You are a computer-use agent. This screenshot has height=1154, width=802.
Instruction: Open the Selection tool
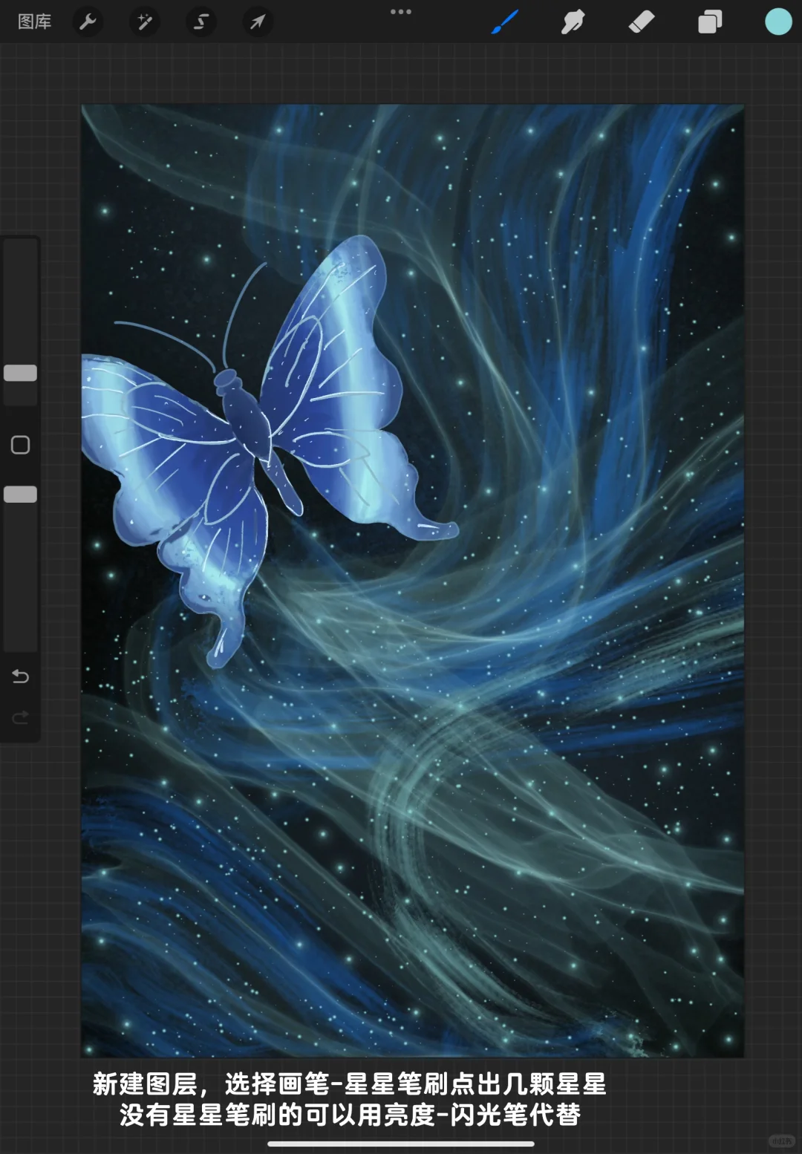[200, 22]
